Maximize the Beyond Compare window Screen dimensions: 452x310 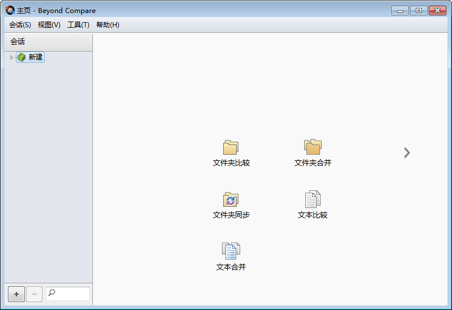[419, 11]
